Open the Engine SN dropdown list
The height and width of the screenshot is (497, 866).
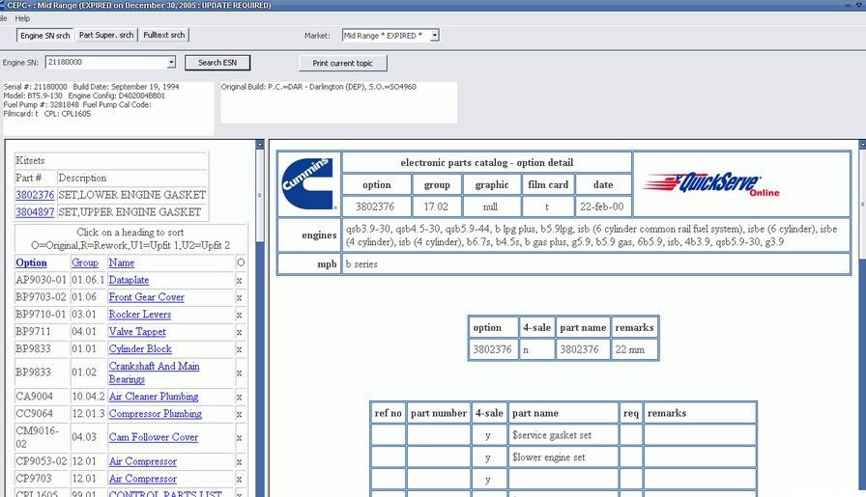coord(171,63)
